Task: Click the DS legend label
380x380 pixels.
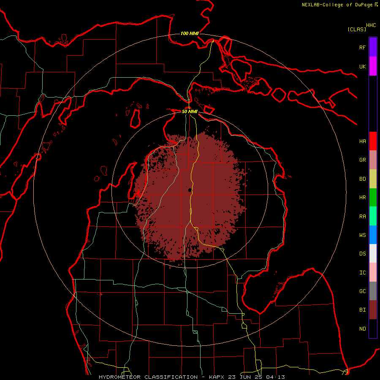Action: (x=362, y=253)
